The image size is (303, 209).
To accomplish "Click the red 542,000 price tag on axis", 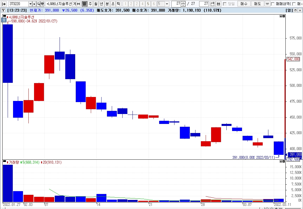I will tap(293, 59).
